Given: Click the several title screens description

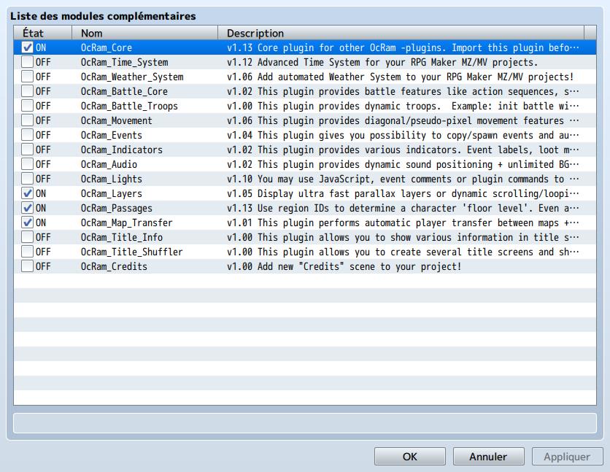Looking at the screenshot, I should click(x=403, y=252).
